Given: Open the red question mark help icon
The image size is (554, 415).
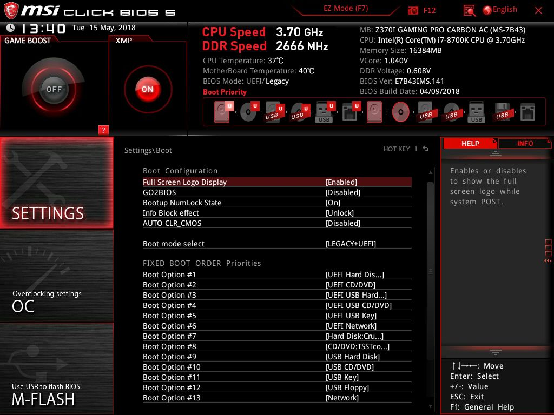Looking at the screenshot, I should pos(103,130).
